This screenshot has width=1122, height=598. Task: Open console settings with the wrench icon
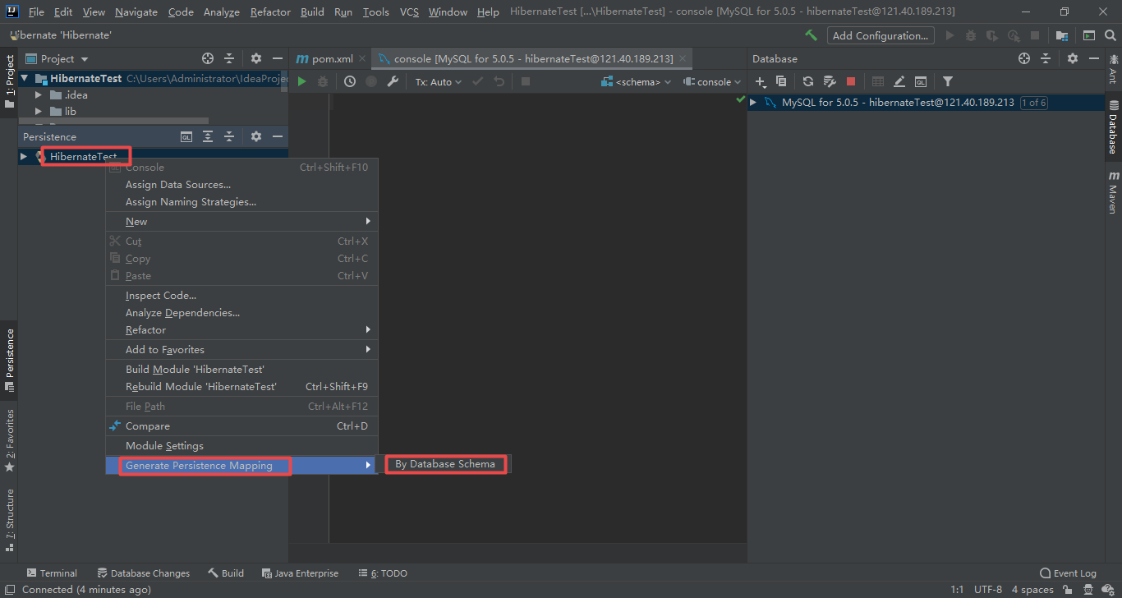393,81
